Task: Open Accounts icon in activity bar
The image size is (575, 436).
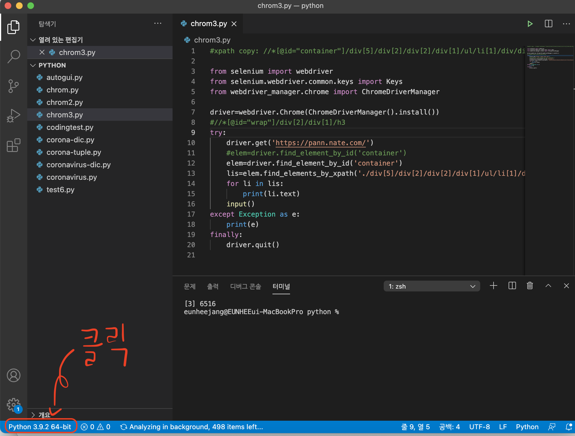Action: (13, 375)
